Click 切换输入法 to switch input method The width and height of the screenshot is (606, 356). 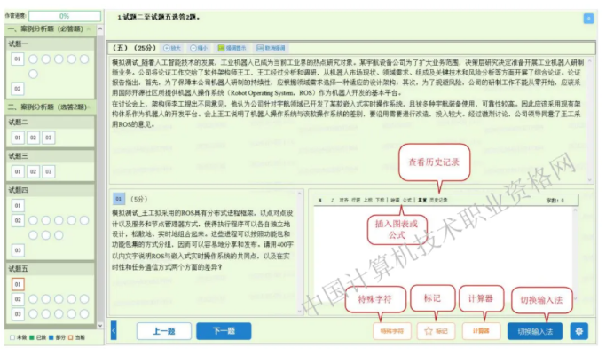[535, 331]
